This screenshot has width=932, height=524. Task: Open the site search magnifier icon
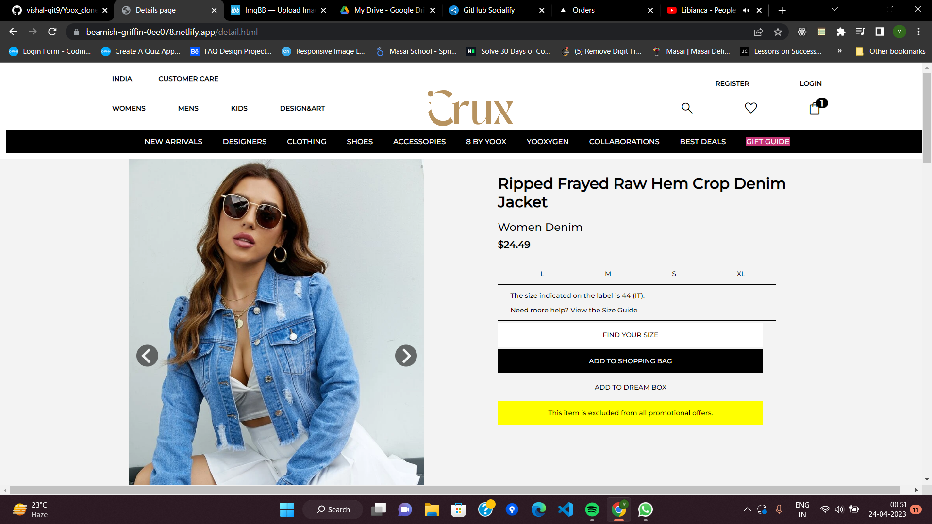[687, 108]
